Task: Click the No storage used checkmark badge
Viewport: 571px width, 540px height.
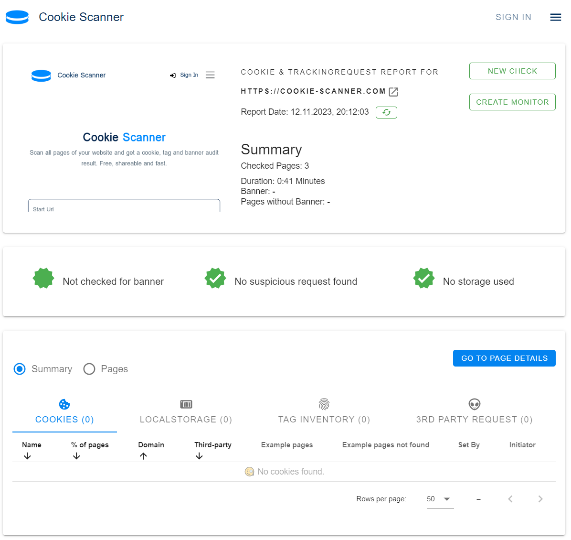Action: click(424, 278)
